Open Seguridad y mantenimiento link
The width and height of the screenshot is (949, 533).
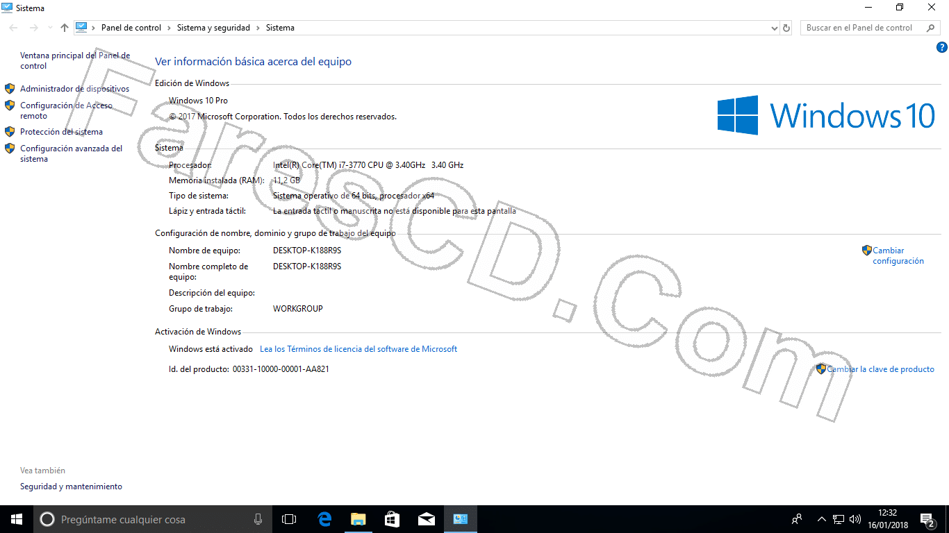point(71,487)
